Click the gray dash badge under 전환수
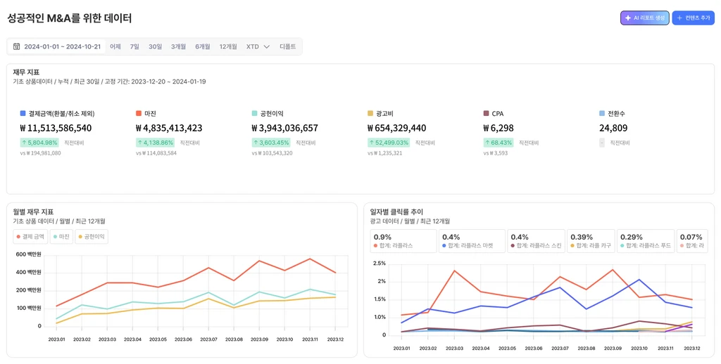This screenshot has height=364, width=721. (602, 143)
